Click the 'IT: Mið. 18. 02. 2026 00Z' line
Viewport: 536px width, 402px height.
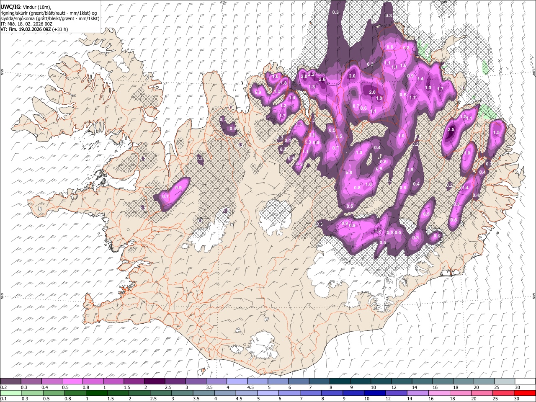pos(26,24)
